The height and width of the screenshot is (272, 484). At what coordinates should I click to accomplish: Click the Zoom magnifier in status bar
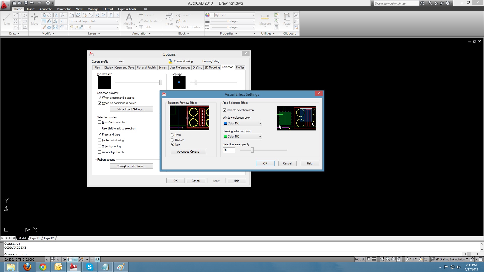coord(388,259)
